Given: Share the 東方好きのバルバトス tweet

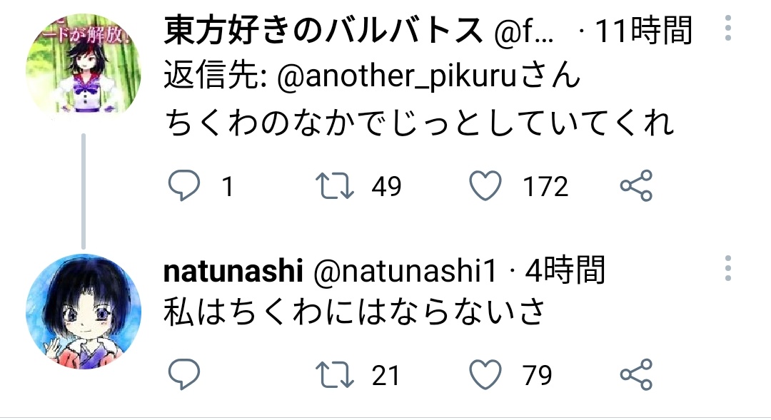Looking at the screenshot, I should pos(635,187).
